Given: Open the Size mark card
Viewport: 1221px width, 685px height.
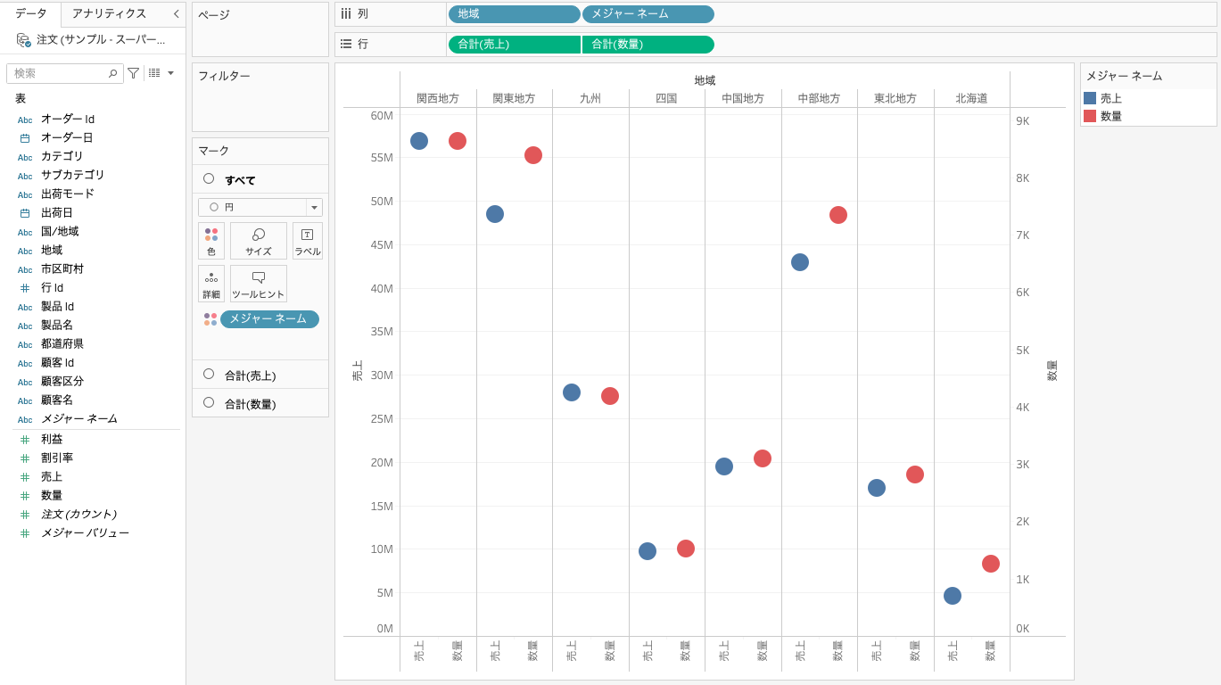Looking at the screenshot, I should click(x=259, y=241).
